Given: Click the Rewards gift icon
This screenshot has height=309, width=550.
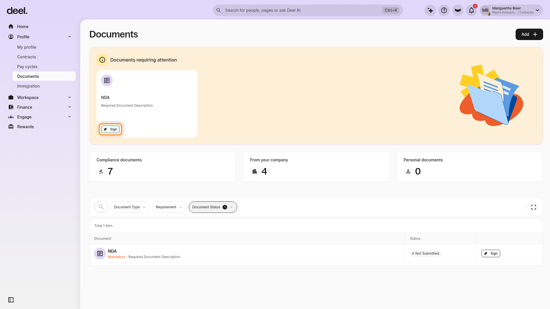Looking at the screenshot, I should [11, 127].
